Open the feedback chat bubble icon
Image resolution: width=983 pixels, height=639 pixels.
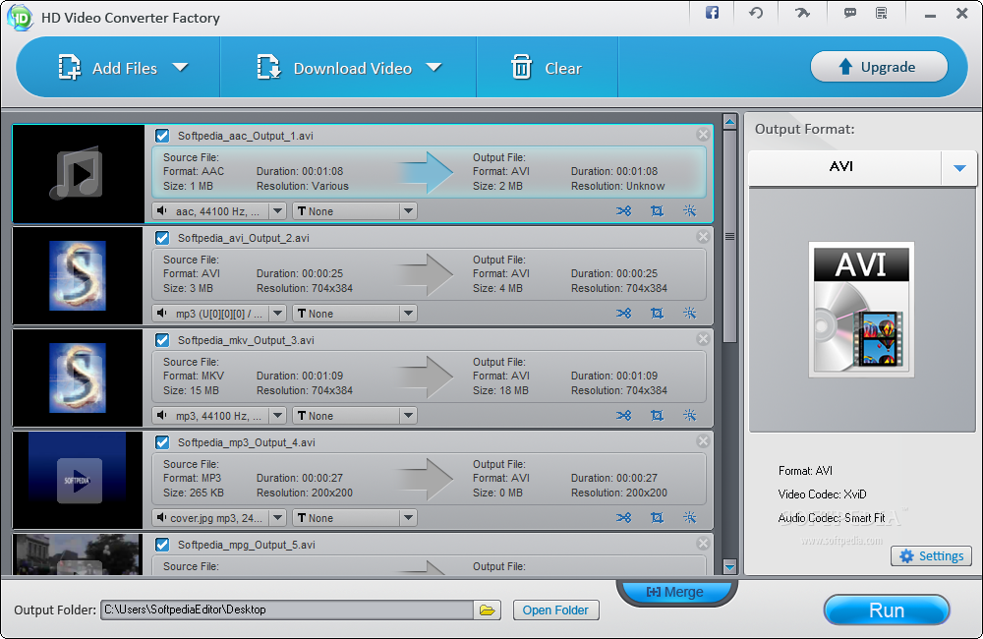pyautogui.click(x=850, y=13)
